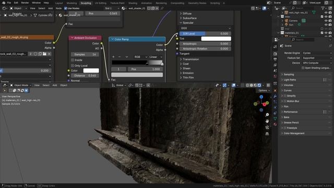Click the Ambient Occlusion Color swatch
The image size is (334, 188).
tap(91, 70)
